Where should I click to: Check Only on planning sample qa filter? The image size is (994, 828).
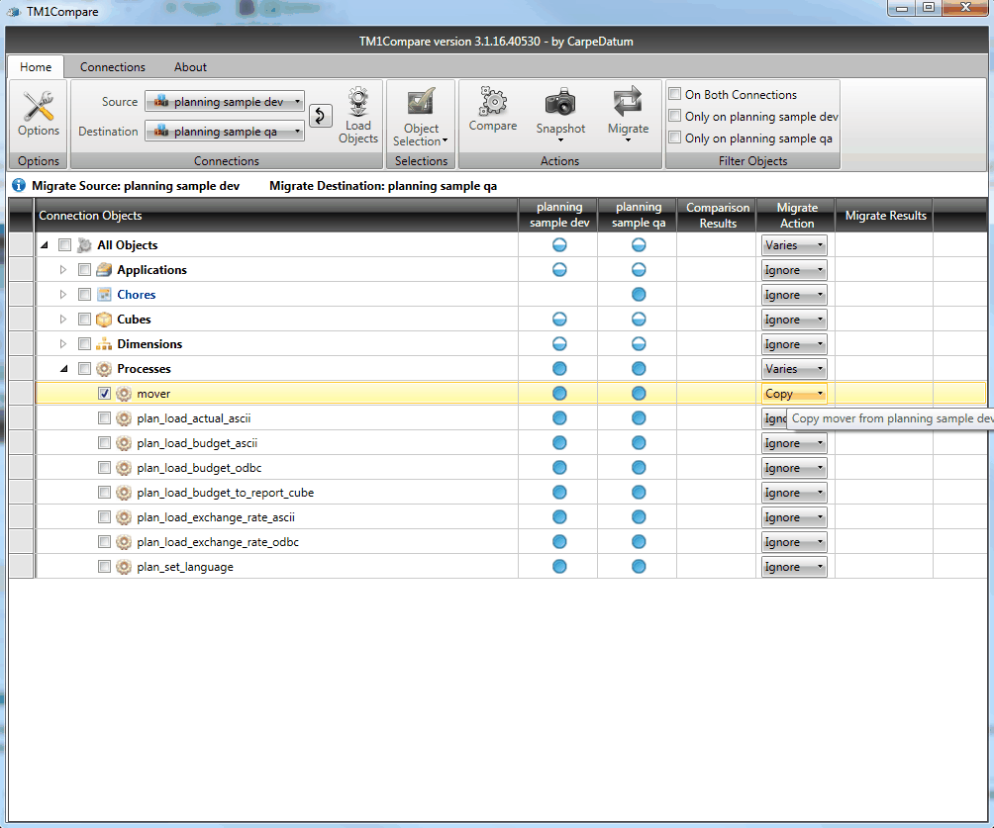point(675,138)
